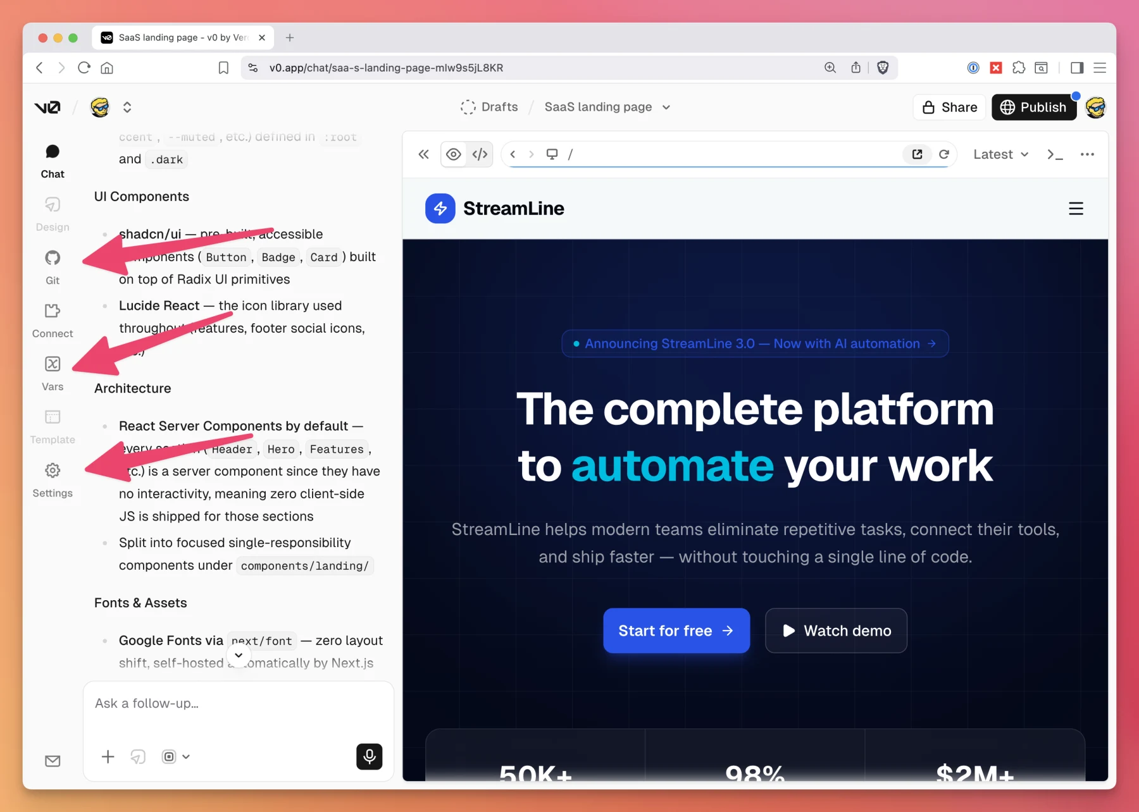Viewport: 1139px width, 812px height.
Task: Open the browser main hamburger menu
Action: tap(1100, 68)
